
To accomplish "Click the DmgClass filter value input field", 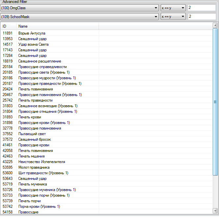I will 202,8.
